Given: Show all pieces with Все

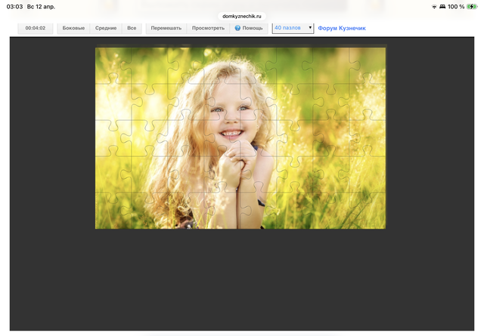Looking at the screenshot, I should pos(132,28).
